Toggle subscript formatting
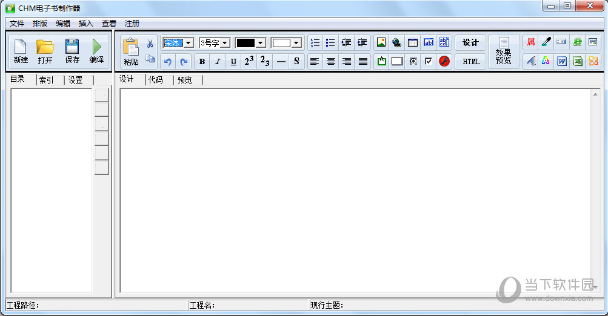 point(265,61)
